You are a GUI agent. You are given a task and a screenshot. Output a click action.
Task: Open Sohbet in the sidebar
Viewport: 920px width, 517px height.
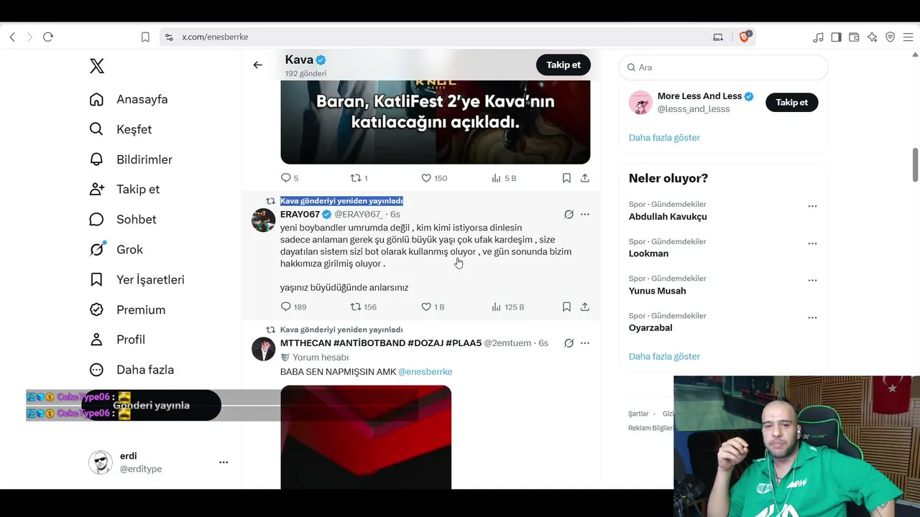(123, 219)
